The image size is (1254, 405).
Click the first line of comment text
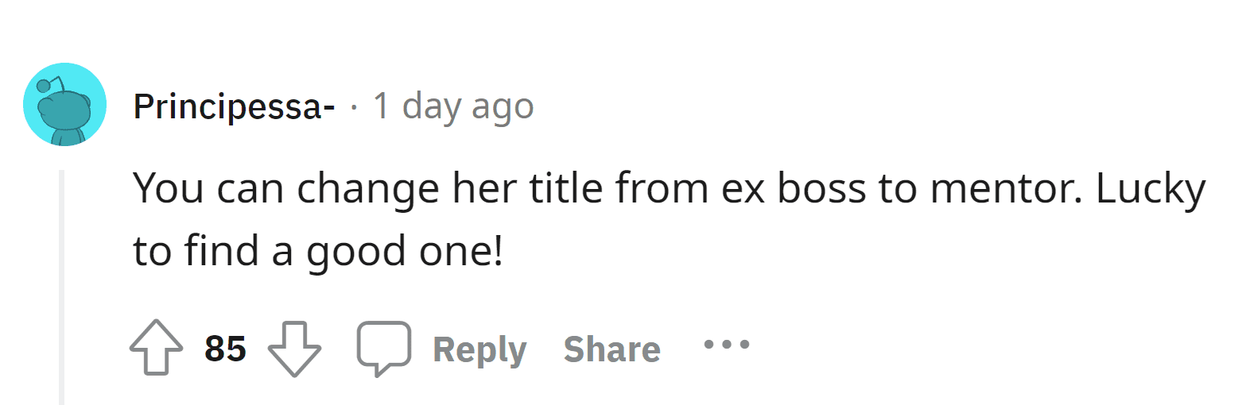coord(668,189)
